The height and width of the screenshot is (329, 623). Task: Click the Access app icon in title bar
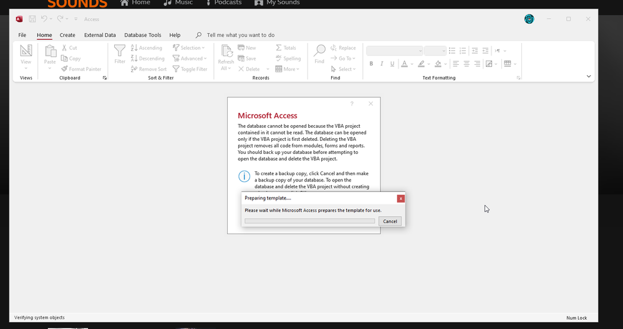pyautogui.click(x=19, y=19)
